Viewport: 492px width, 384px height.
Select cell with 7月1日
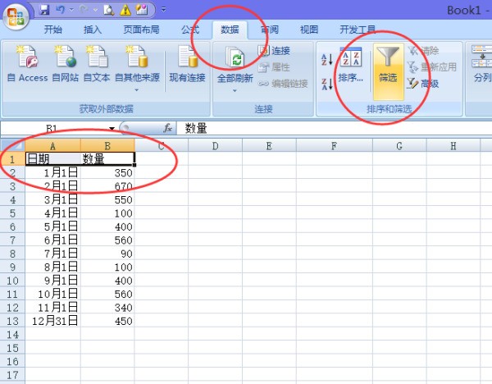click(x=52, y=254)
